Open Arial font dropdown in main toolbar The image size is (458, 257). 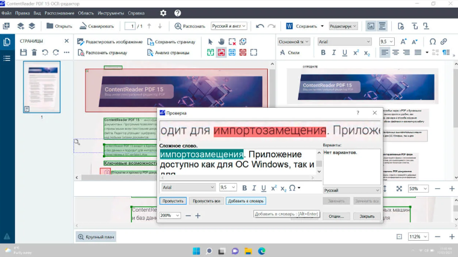click(x=344, y=42)
